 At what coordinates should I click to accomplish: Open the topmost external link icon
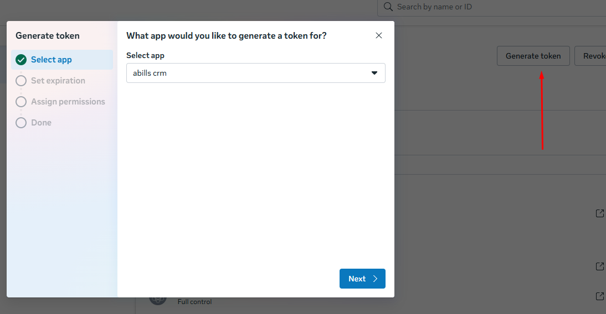[599, 213]
